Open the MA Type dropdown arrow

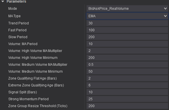[165, 16]
